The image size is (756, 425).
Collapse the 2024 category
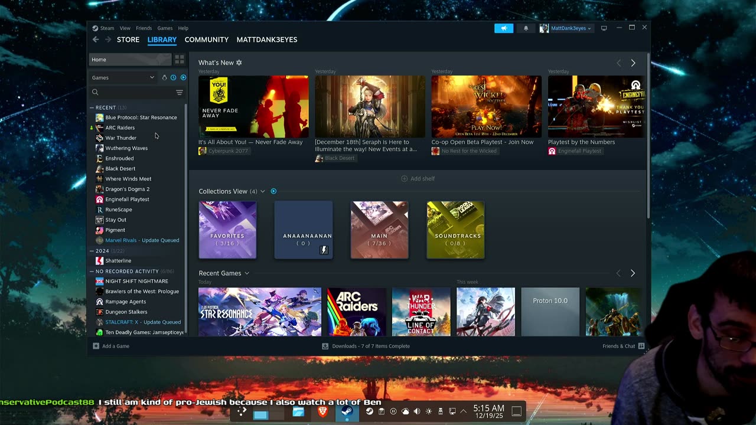(92, 251)
